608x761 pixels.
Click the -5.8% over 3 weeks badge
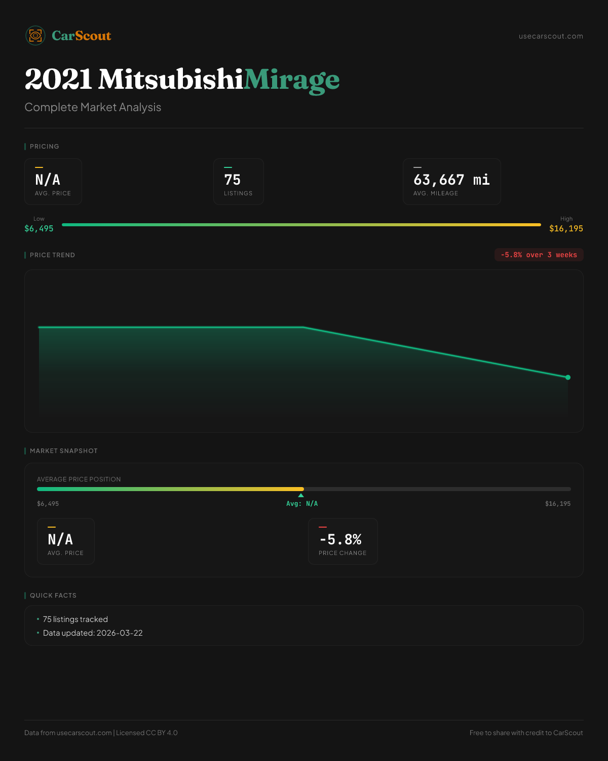click(x=539, y=255)
